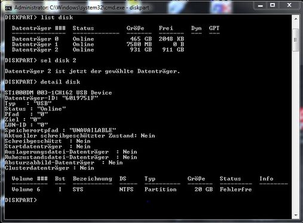Click the scrollbar down arrow
This screenshot has width=303, height=223.
(296, 215)
